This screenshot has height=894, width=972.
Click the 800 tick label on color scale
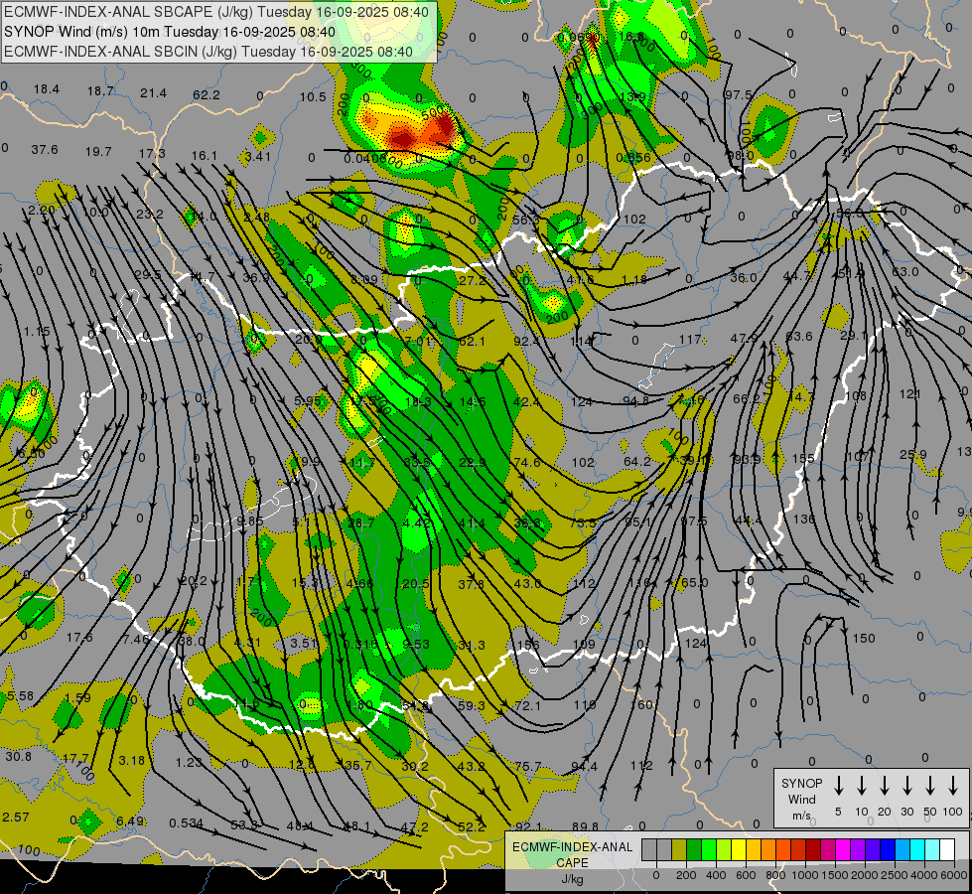click(x=775, y=876)
